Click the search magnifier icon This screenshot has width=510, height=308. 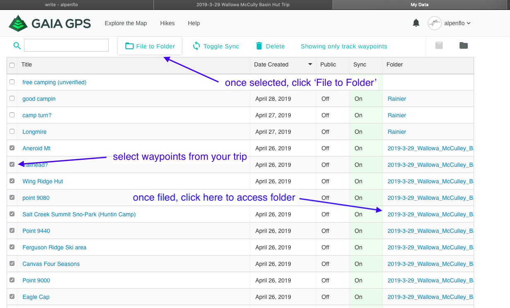tap(17, 45)
